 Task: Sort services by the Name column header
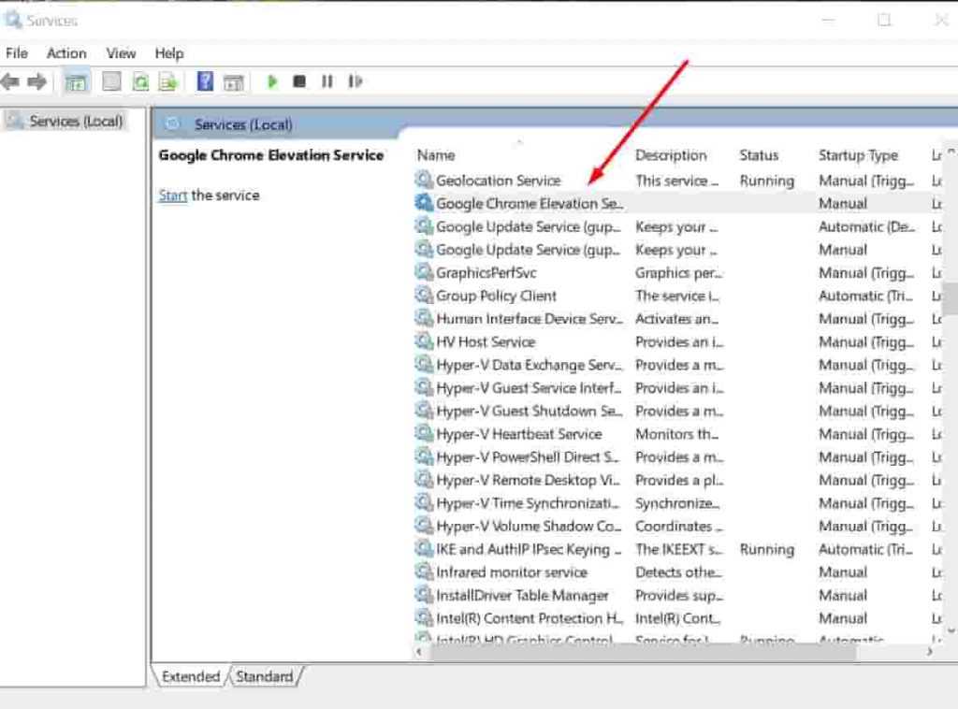coord(436,155)
